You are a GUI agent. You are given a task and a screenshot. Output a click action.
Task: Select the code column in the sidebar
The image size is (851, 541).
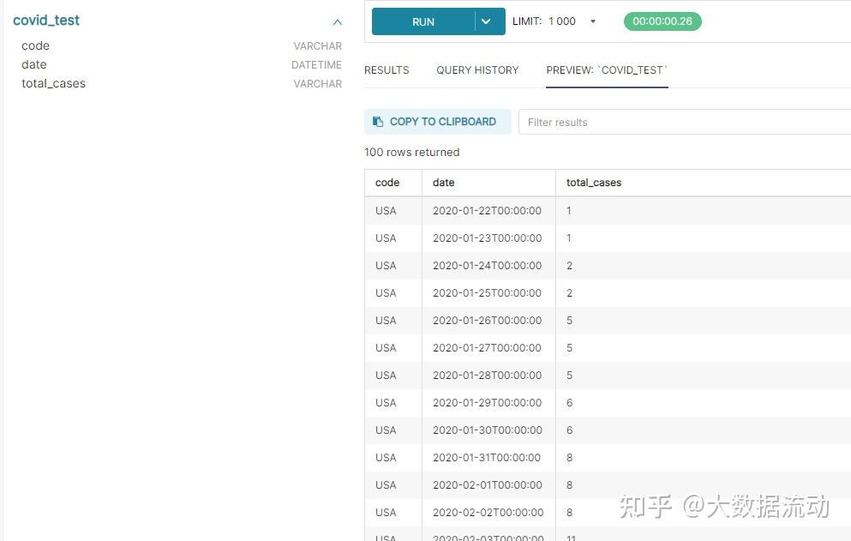35,45
